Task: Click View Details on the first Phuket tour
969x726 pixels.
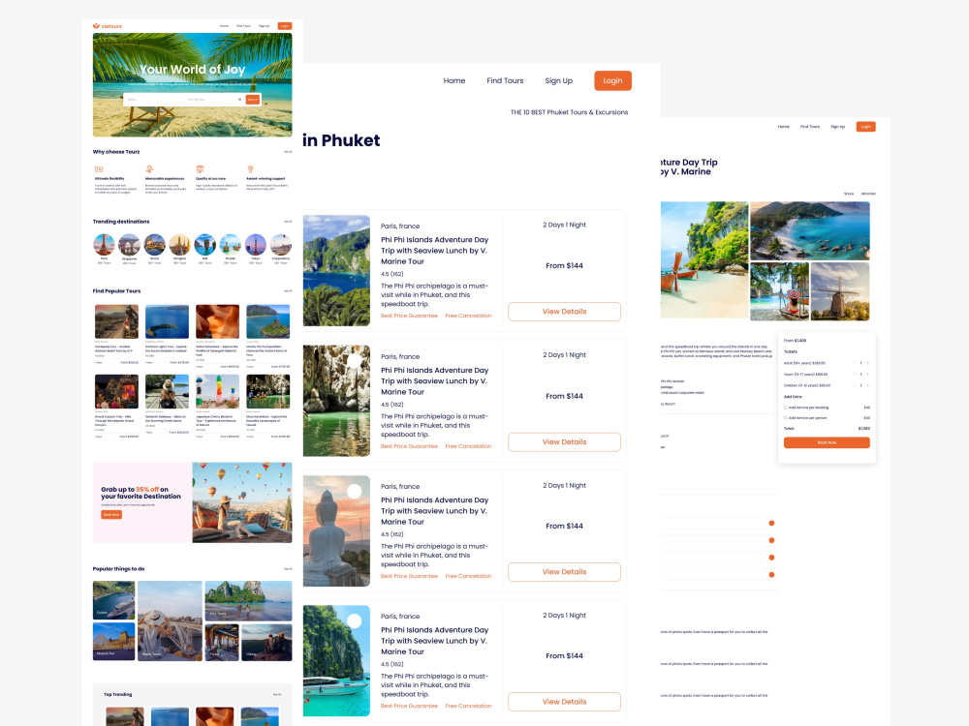Action: (x=564, y=312)
